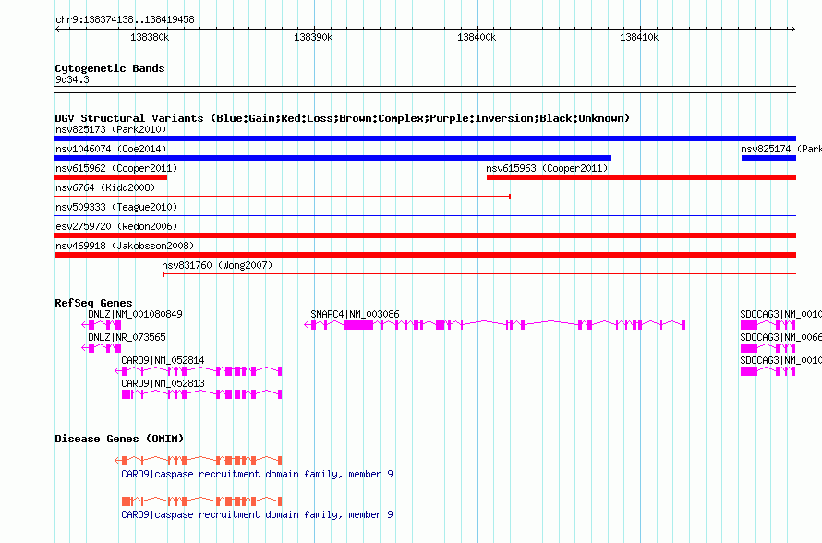
Task: Select the second SDCCAG3 transcript label
Action: 781,337
